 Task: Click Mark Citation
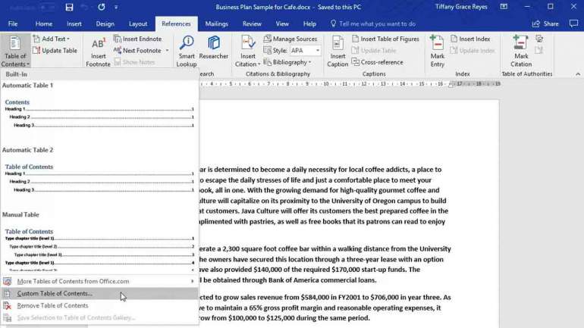[521, 52]
